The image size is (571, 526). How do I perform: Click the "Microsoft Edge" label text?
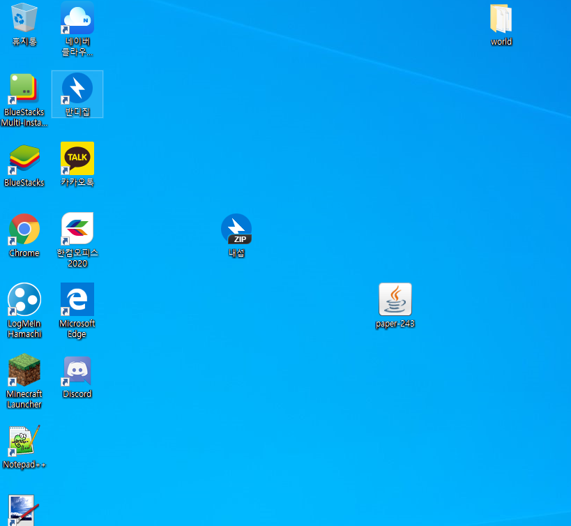click(77, 329)
